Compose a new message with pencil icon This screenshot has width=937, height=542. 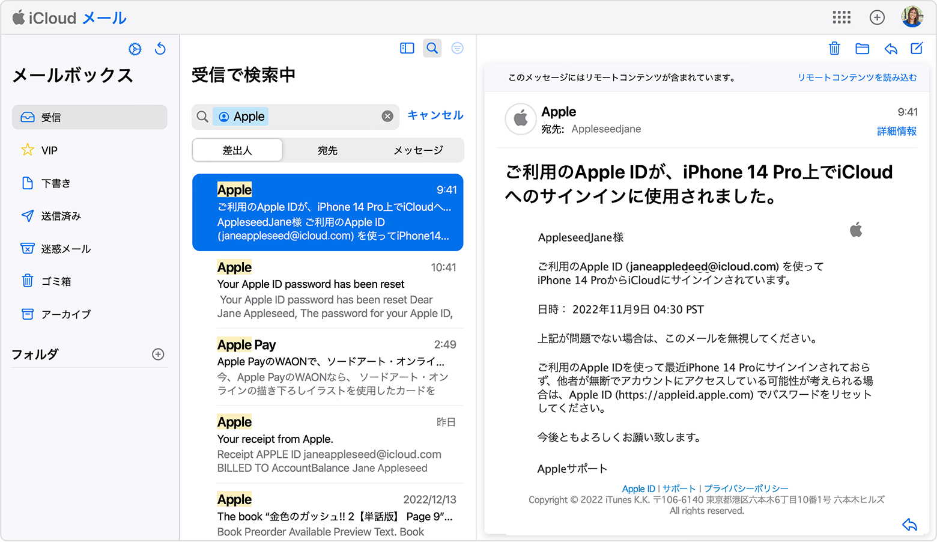click(917, 49)
